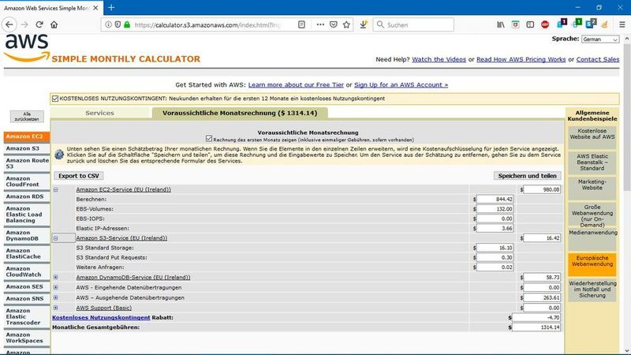Open Read How AWS Pricing Works link
631x355 pixels.
[x=521, y=60]
